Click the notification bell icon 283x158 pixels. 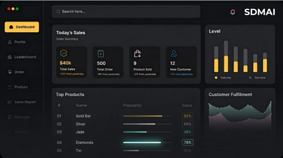(x=233, y=12)
